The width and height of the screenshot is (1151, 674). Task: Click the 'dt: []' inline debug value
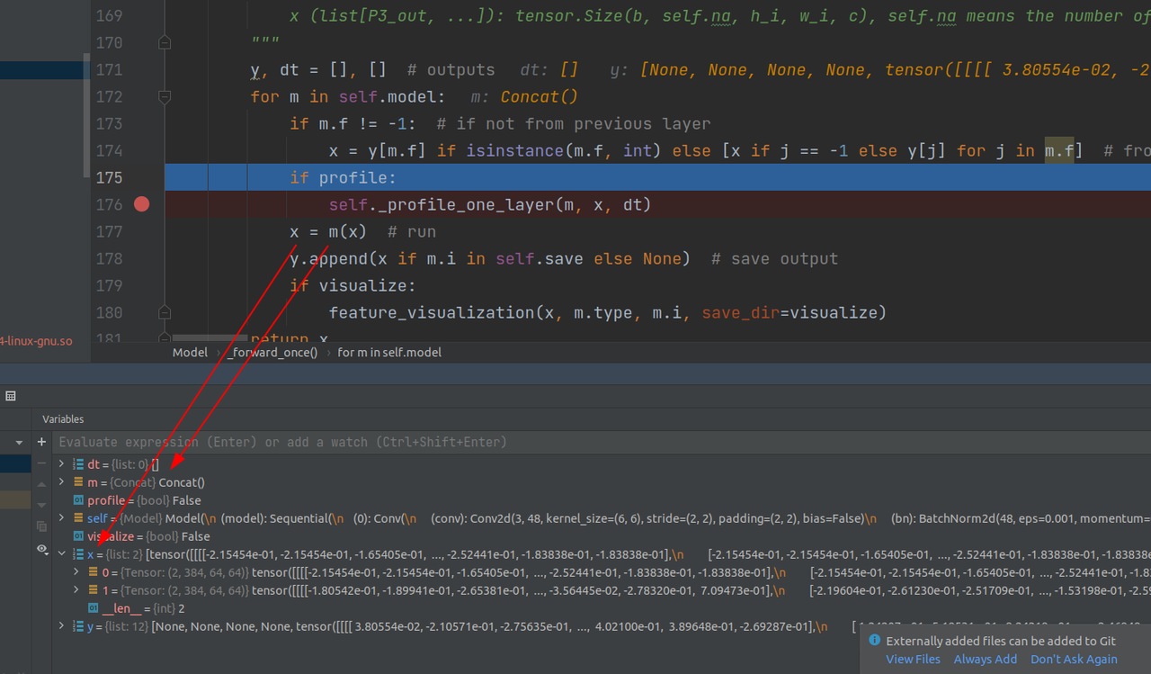pyautogui.click(x=549, y=69)
